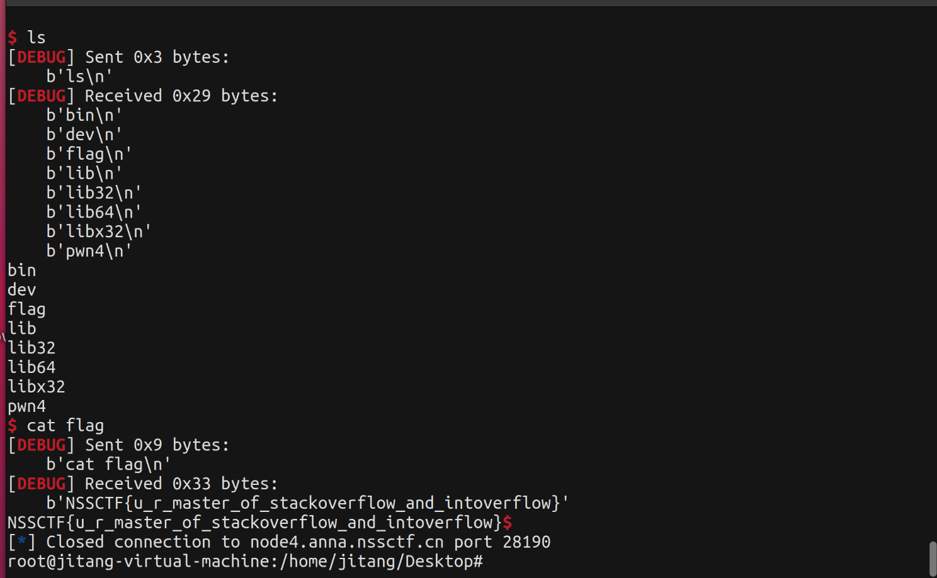Click the quoted b'NSSCTF{...}' flag line
Screen dimensions: 937x578
[307, 503]
